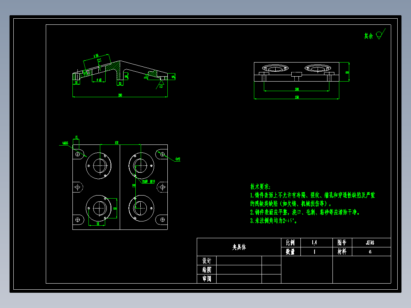Select the '3.2' roughness value in section view

coord(161,86)
